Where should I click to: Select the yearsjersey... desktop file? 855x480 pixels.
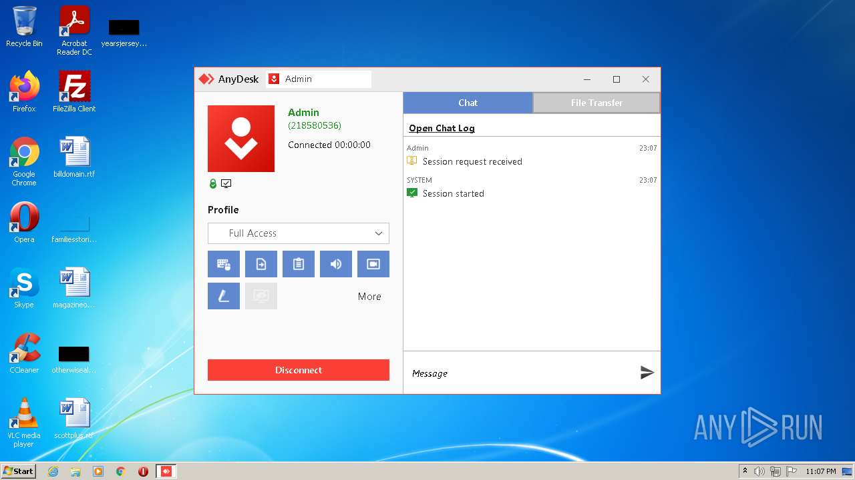coord(124,33)
